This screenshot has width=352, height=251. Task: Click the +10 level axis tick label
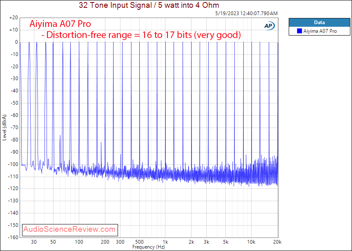pos(13,30)
